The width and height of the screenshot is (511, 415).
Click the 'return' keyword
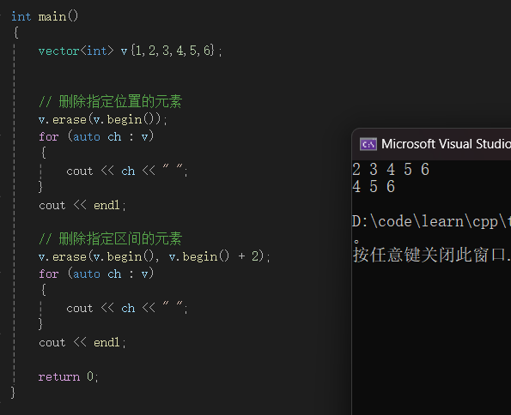[59, 377]
